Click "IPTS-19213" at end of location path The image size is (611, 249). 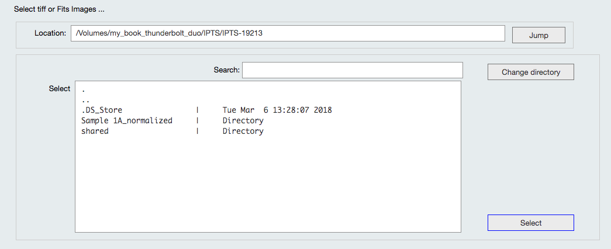coord(241,33)
